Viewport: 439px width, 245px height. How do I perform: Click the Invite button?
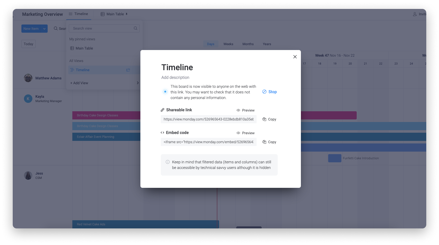(419, 14)
